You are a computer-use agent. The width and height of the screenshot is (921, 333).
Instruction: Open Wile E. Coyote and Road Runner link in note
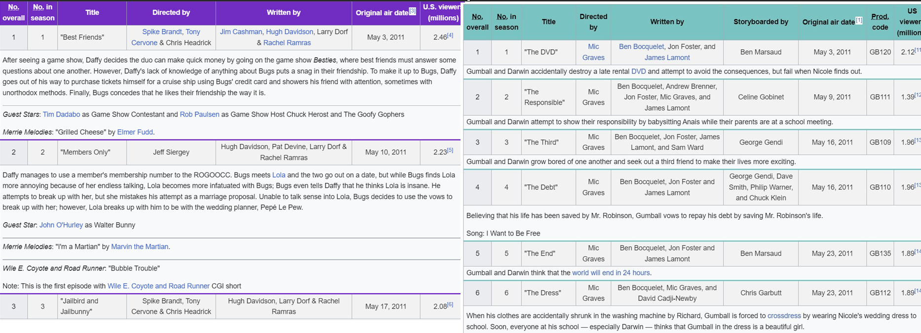158,286
